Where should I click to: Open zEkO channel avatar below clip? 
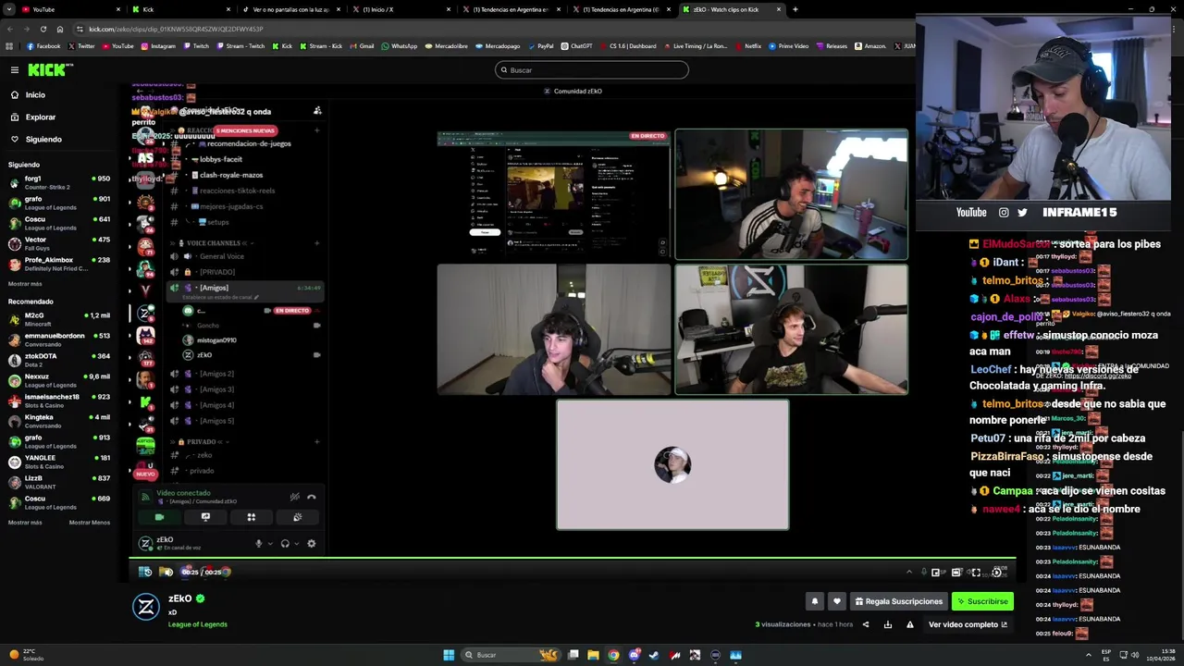point(146,606)
